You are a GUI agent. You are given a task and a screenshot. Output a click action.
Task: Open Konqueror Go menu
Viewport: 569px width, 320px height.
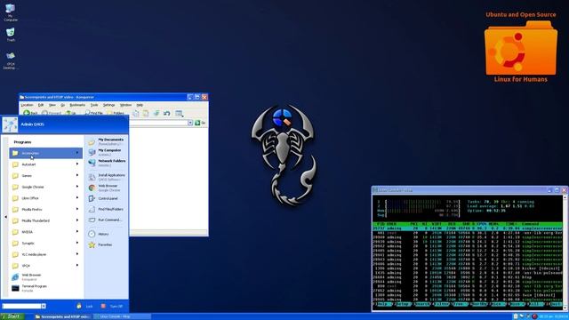(63, 105)
